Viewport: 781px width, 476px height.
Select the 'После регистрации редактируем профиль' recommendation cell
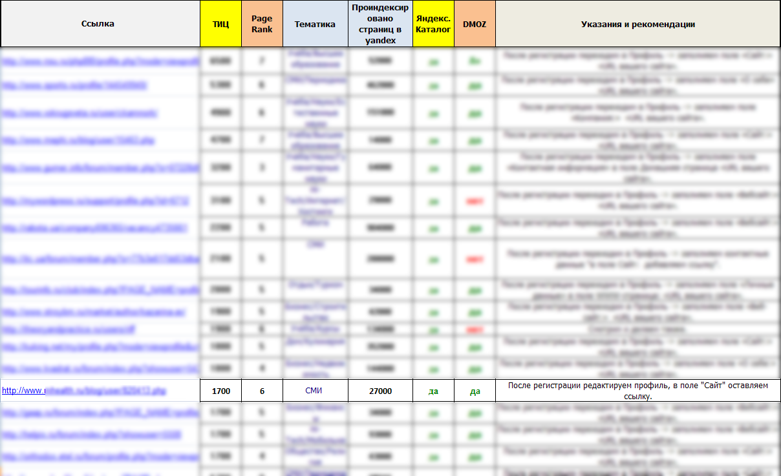click(x=637, y=391)
